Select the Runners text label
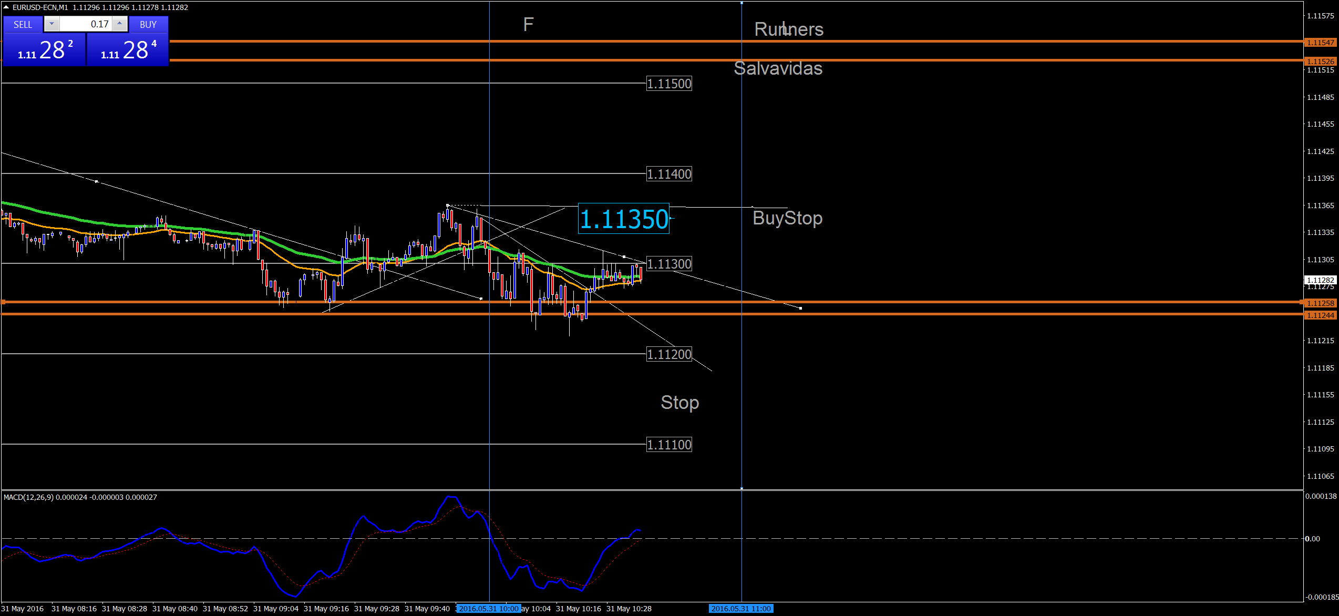This screenshot has height=616, width=1339. 788,29
